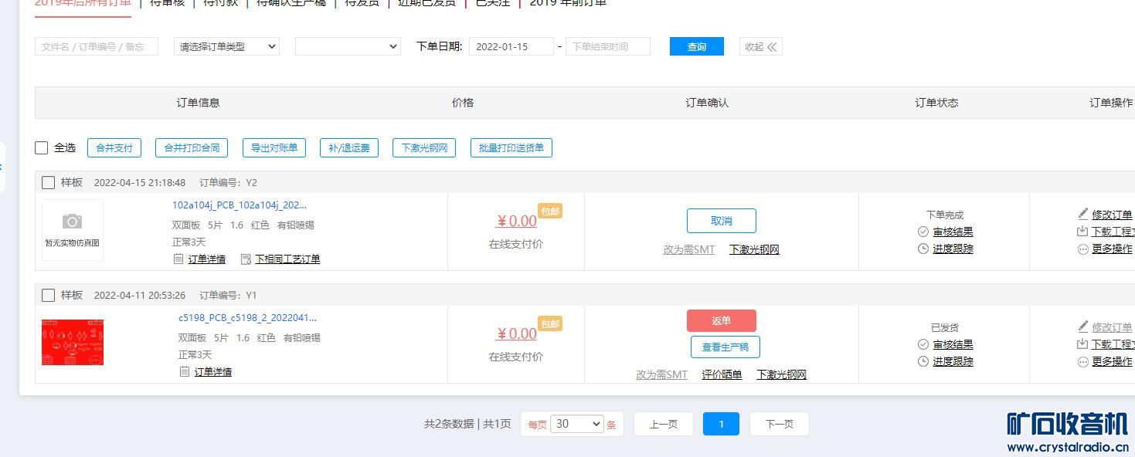Check the 全选 select-all checkbox
Screen dimensions: 1135x457
pos(42,147)
